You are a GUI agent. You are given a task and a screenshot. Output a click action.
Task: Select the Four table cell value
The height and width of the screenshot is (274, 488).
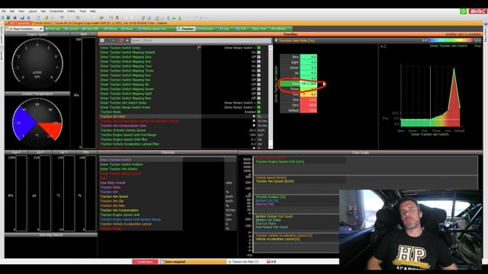click(308, 84)
